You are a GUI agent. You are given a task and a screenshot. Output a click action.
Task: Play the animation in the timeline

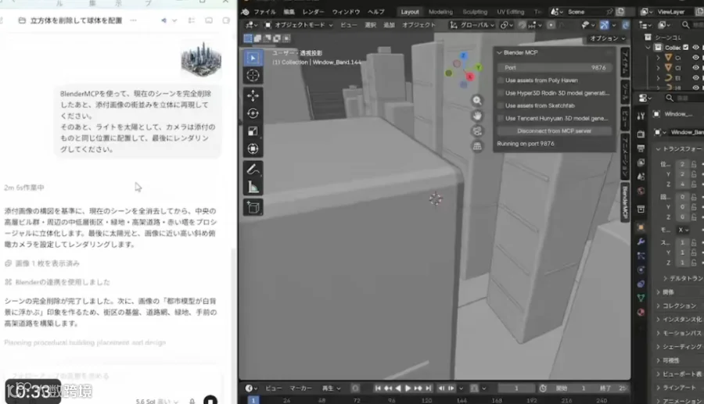[x=408, y=388]
